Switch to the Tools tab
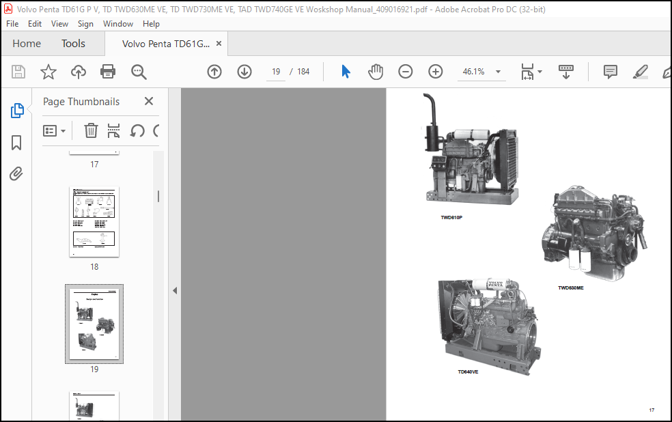The height and width of the screenshot is (422, 672). click(73, 43)
